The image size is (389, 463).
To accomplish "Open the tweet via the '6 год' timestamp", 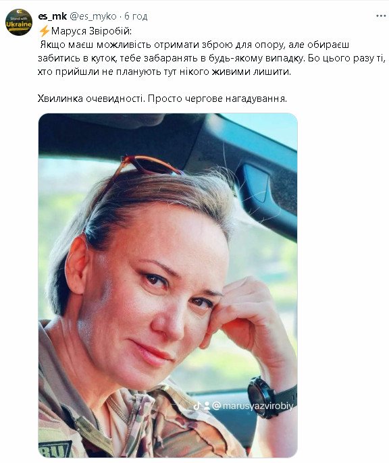I will point(136,16).
